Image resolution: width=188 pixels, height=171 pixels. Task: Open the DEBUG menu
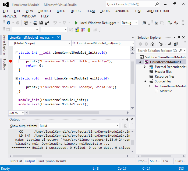point(76,11)
